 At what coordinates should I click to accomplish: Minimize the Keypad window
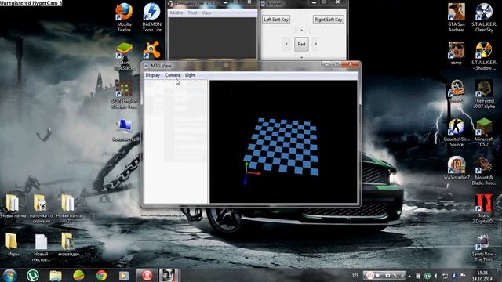click(314, 2)
